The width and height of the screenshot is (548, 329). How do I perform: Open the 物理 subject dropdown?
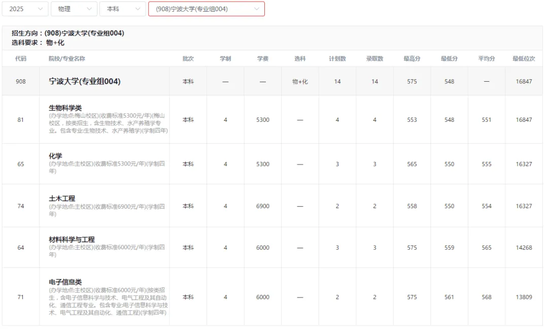(74, 9)
